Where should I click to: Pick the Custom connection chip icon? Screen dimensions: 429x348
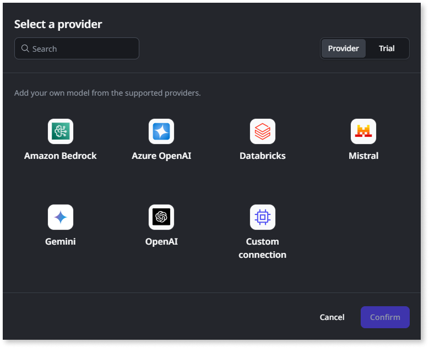coord(263,217)
